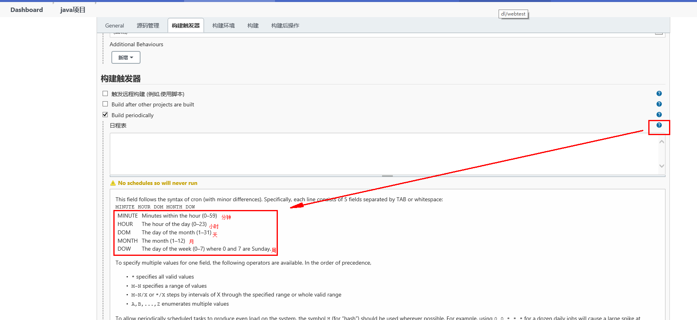Viewport: 697px width, 320px height.
Task: Go to the 构建 tab
Action: pos(253,26)
